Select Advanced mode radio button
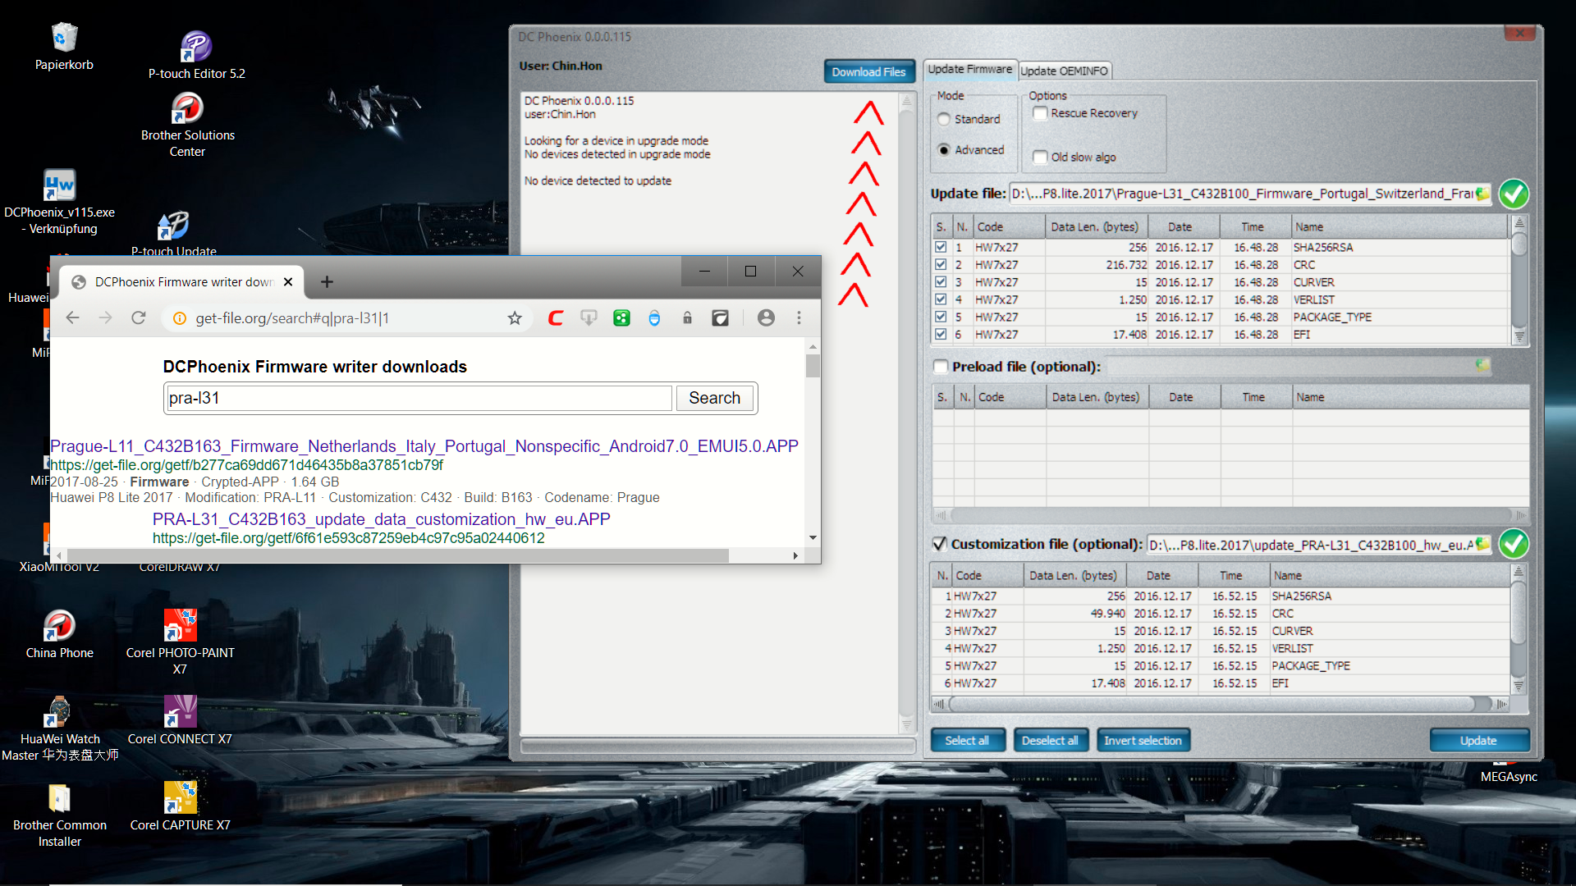The width and height of the screenshot is (1576, 886). (944, 150)
